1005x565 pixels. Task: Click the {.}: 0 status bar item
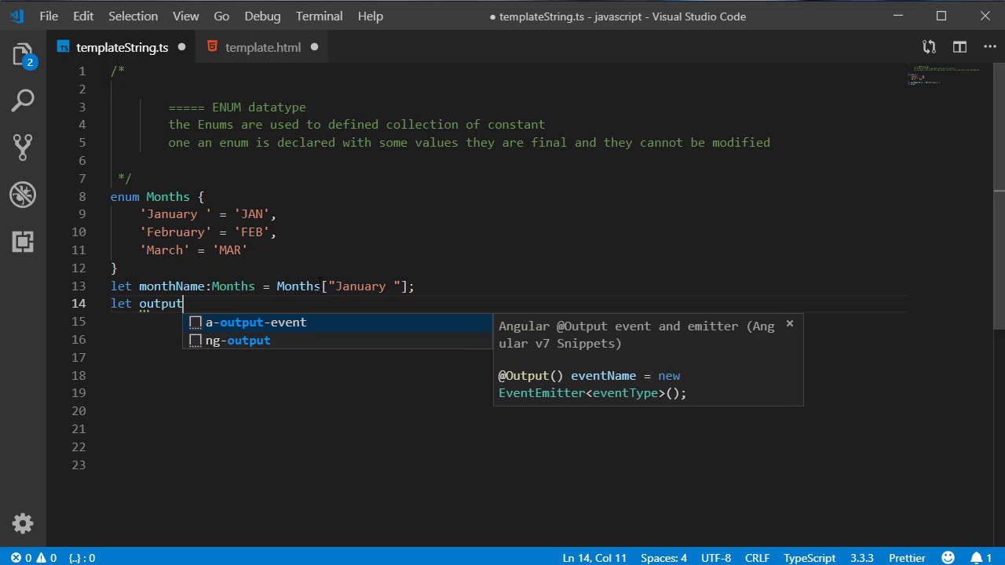(x=82, y=558)
